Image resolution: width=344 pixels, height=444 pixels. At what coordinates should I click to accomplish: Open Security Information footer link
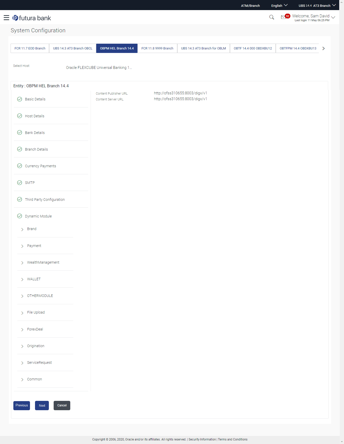[202, 439]
